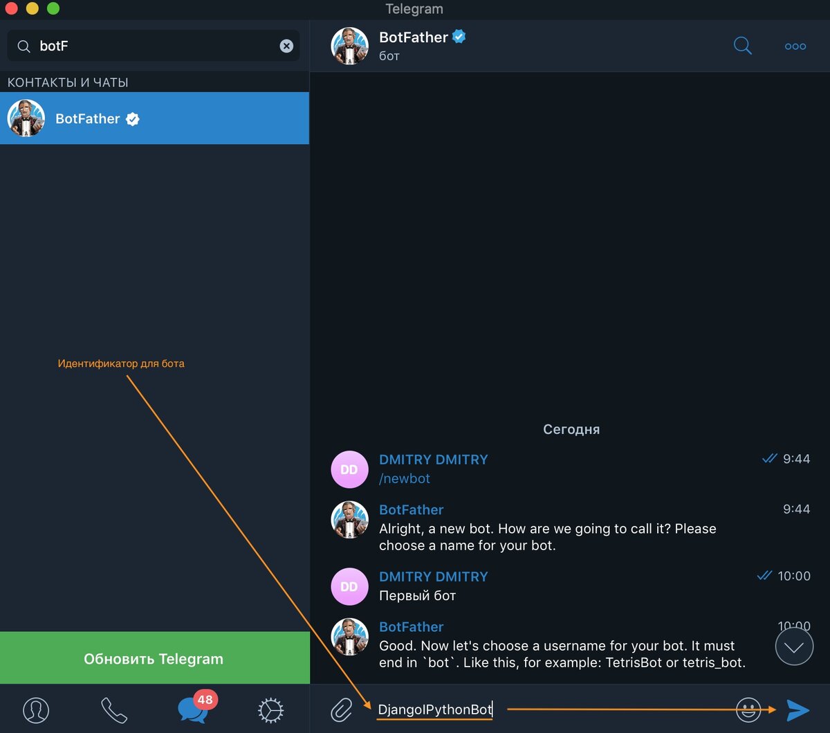This screenshot has height=733, width=830.
Task: Click the green macOS zoom window button
Action: [x=53, y=9]
